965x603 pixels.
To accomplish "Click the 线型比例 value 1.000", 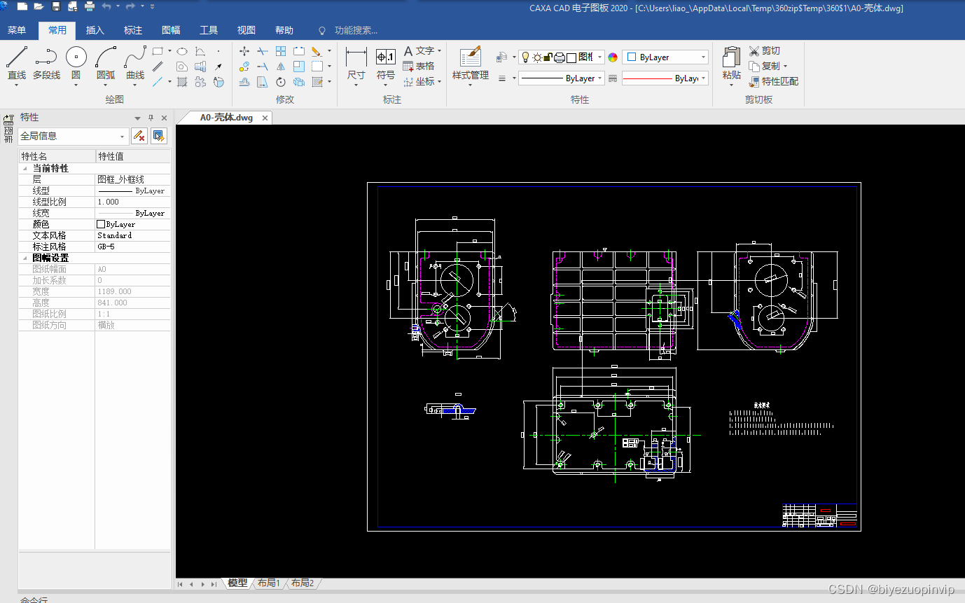I will 132,202.
